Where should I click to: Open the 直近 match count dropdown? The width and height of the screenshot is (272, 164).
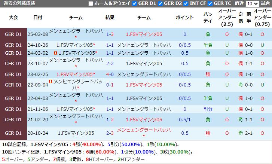(252, 3)
